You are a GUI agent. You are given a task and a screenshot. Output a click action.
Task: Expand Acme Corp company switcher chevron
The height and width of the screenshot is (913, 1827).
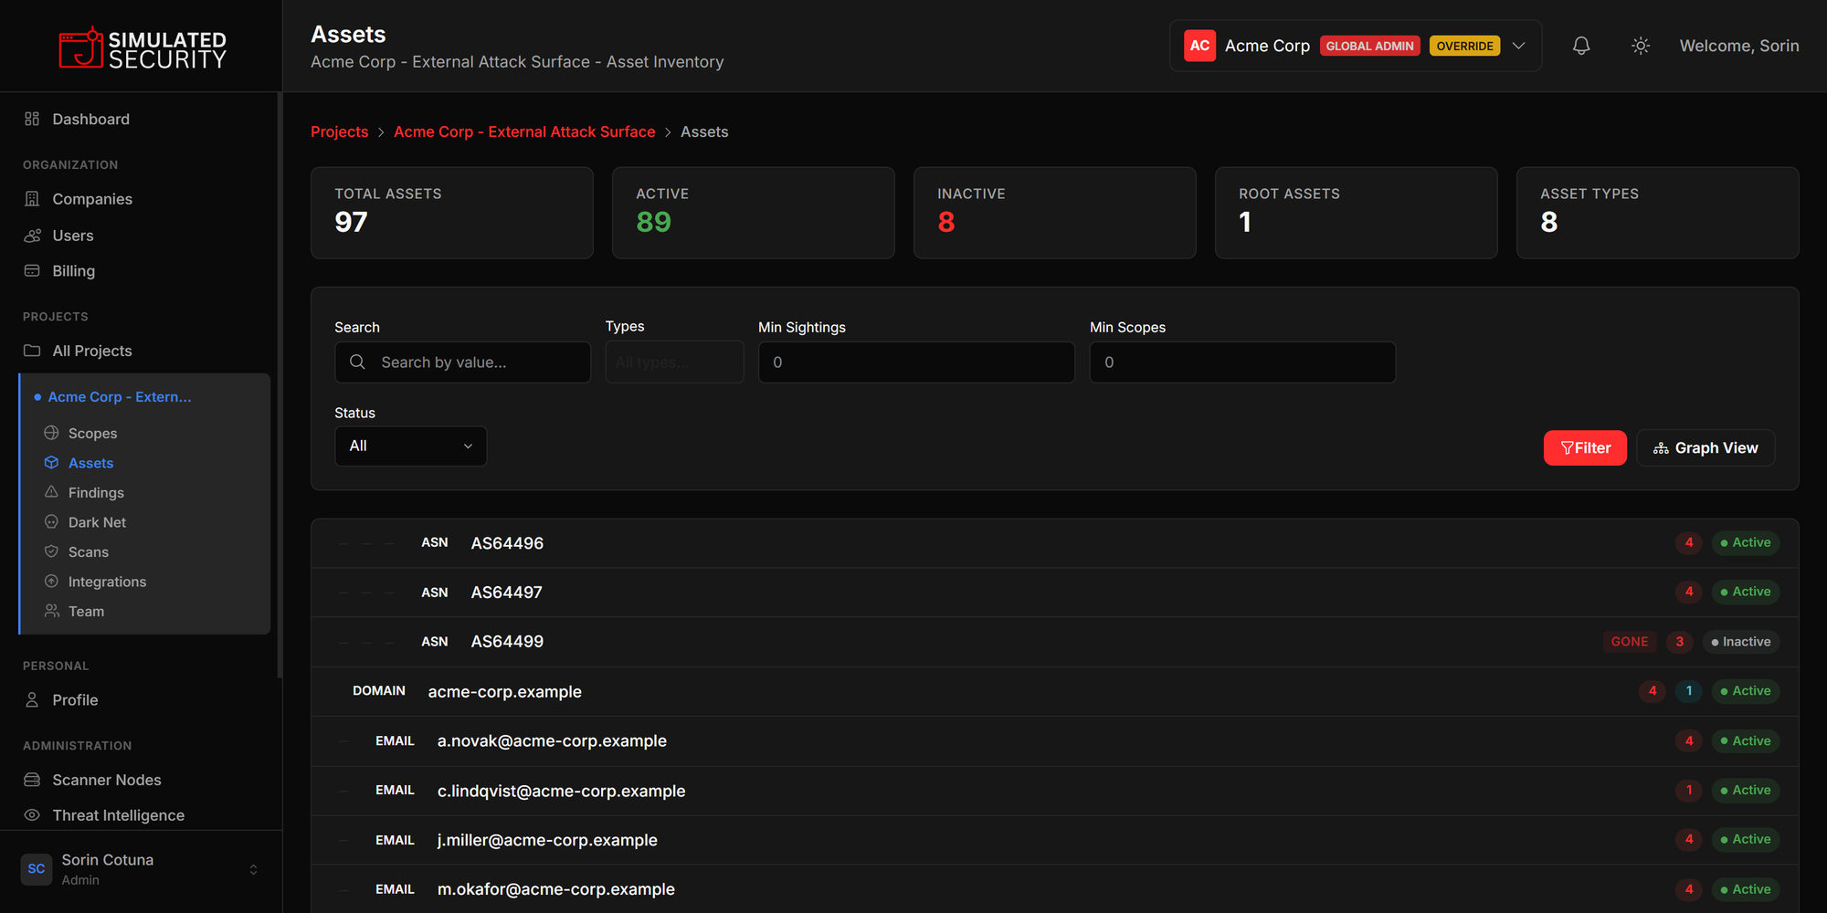click(x=1518, y=46)
